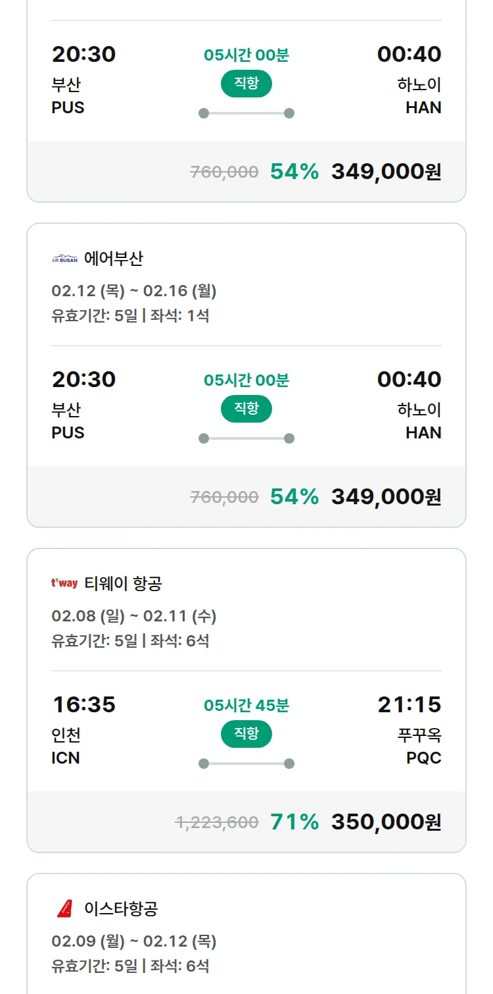
Task: Click the 350,000원 price
Action: click(x=386, y=822)
